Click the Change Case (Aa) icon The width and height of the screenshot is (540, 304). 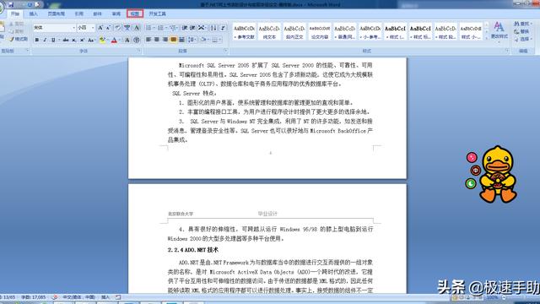pos(91,40)
